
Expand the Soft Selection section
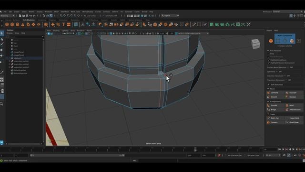pyautogui.click(x=269, y=85)
